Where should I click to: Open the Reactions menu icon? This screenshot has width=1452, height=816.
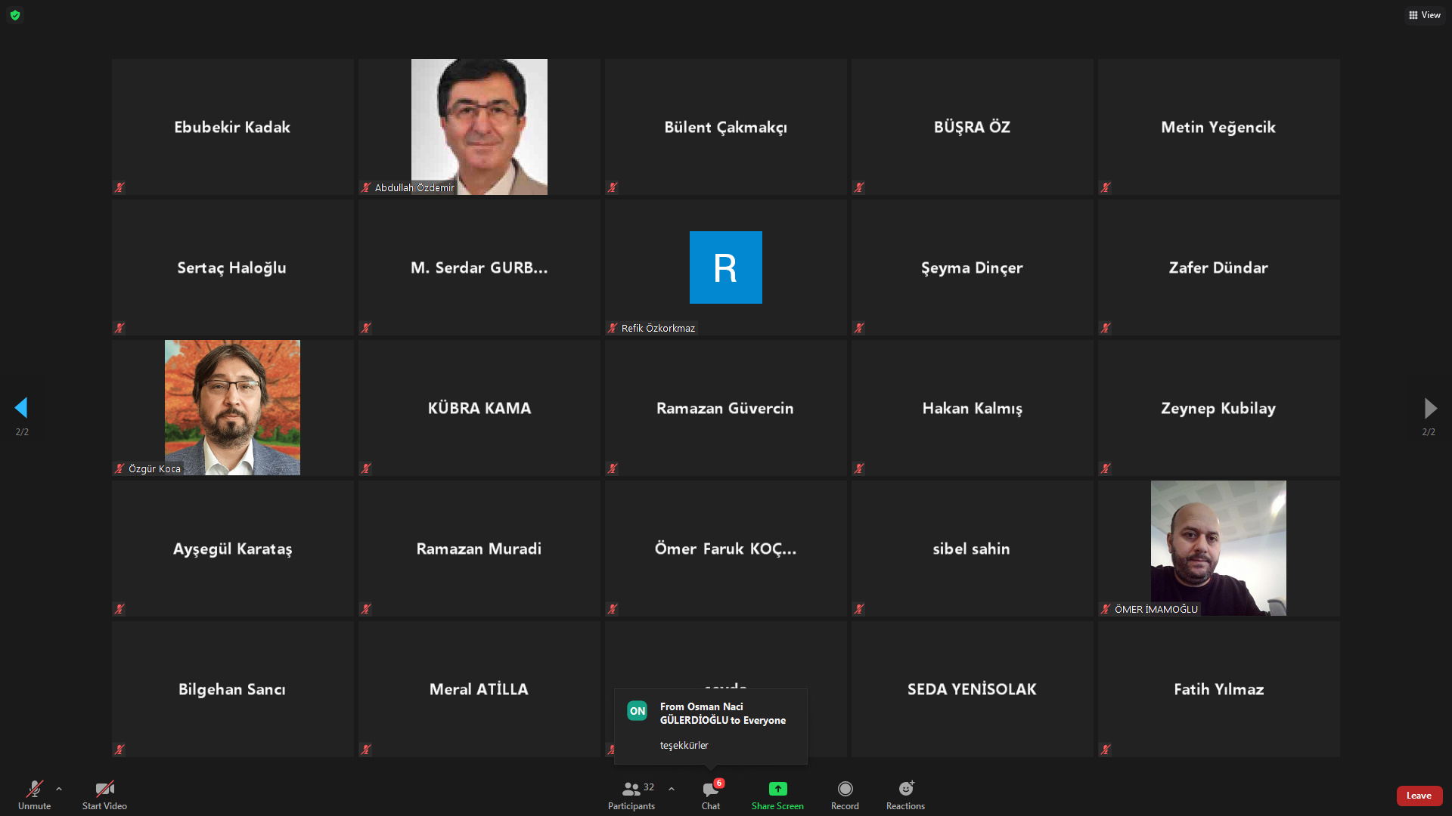click(905, 789)
